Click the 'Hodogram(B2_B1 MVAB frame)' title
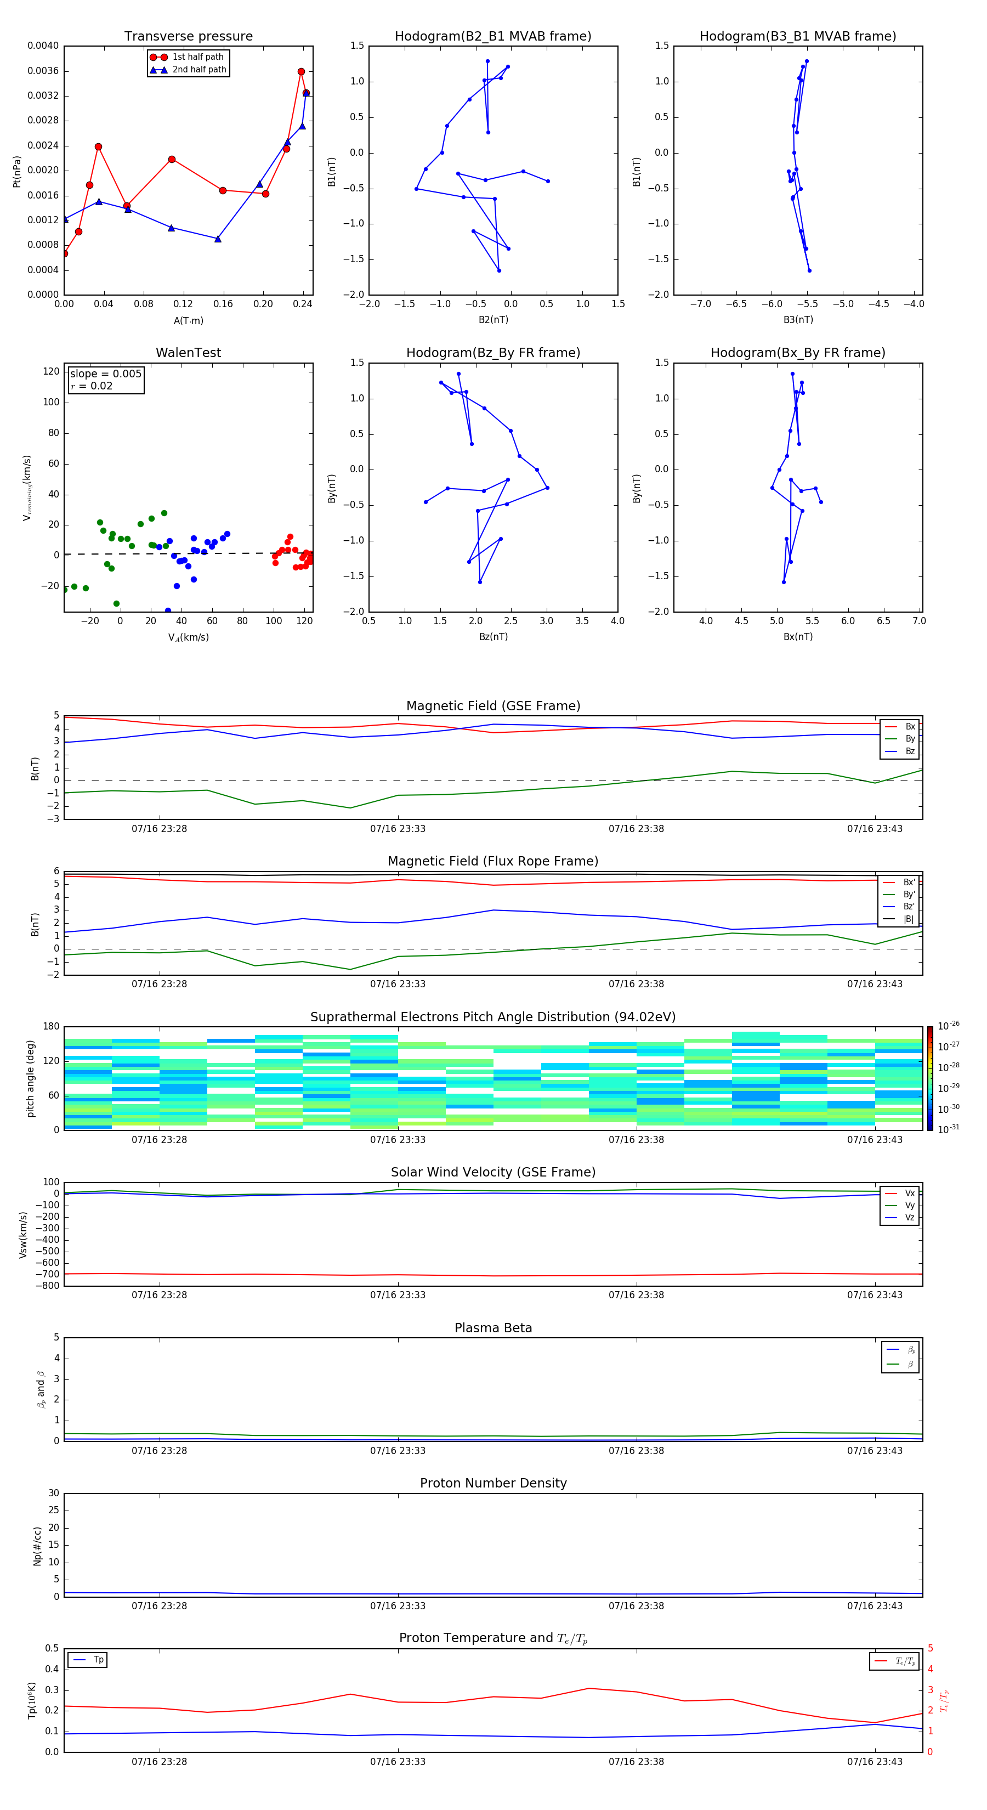 coord(493,36)
